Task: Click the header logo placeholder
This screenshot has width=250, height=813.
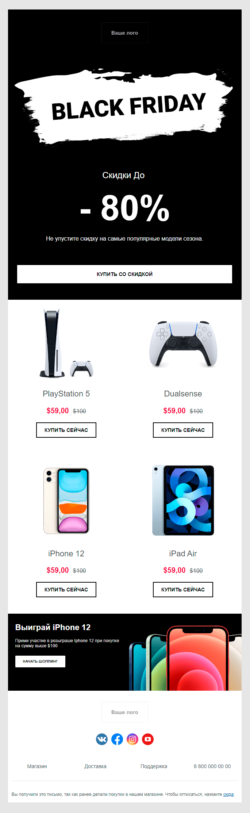Action: [125, 33]
